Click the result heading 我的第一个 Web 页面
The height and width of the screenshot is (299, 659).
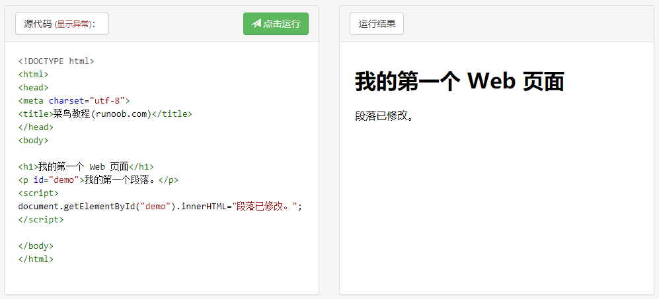click(x=459, y=81)
